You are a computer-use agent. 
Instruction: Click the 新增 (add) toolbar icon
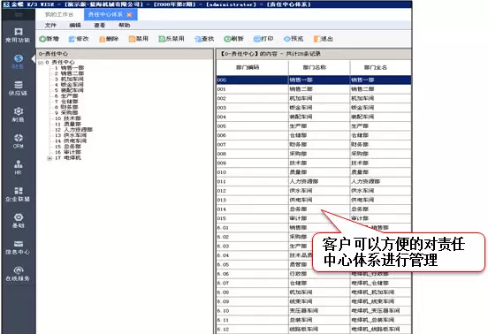click(49, 39)
